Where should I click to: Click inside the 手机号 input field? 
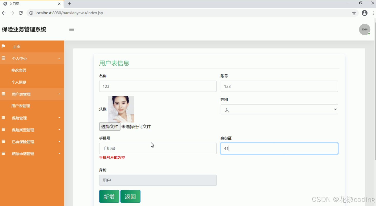[x=158, y=148]
